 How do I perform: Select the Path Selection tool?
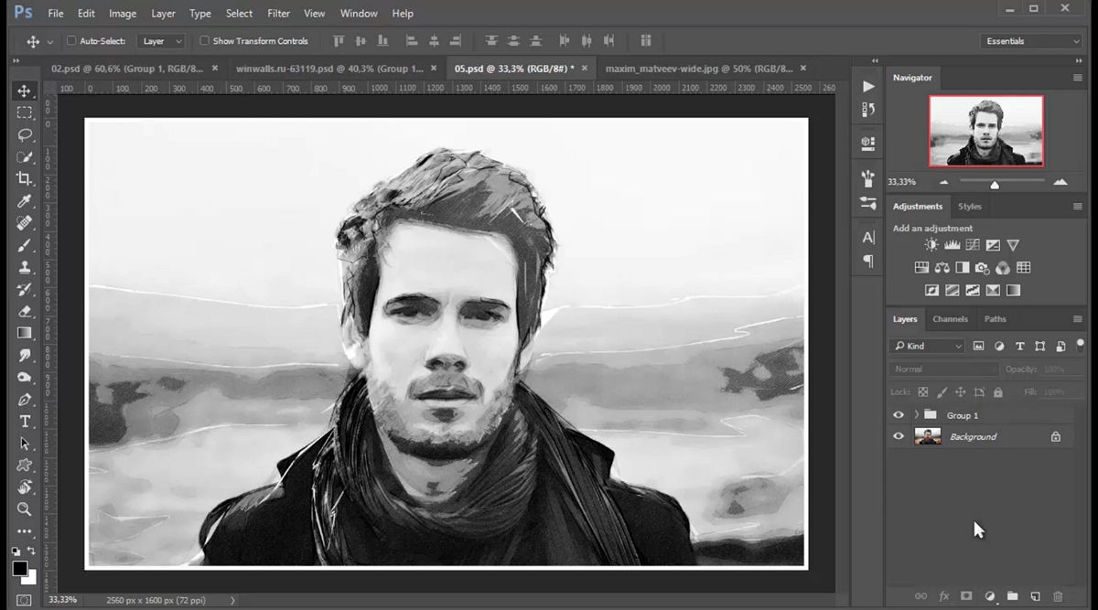point(25,444)
